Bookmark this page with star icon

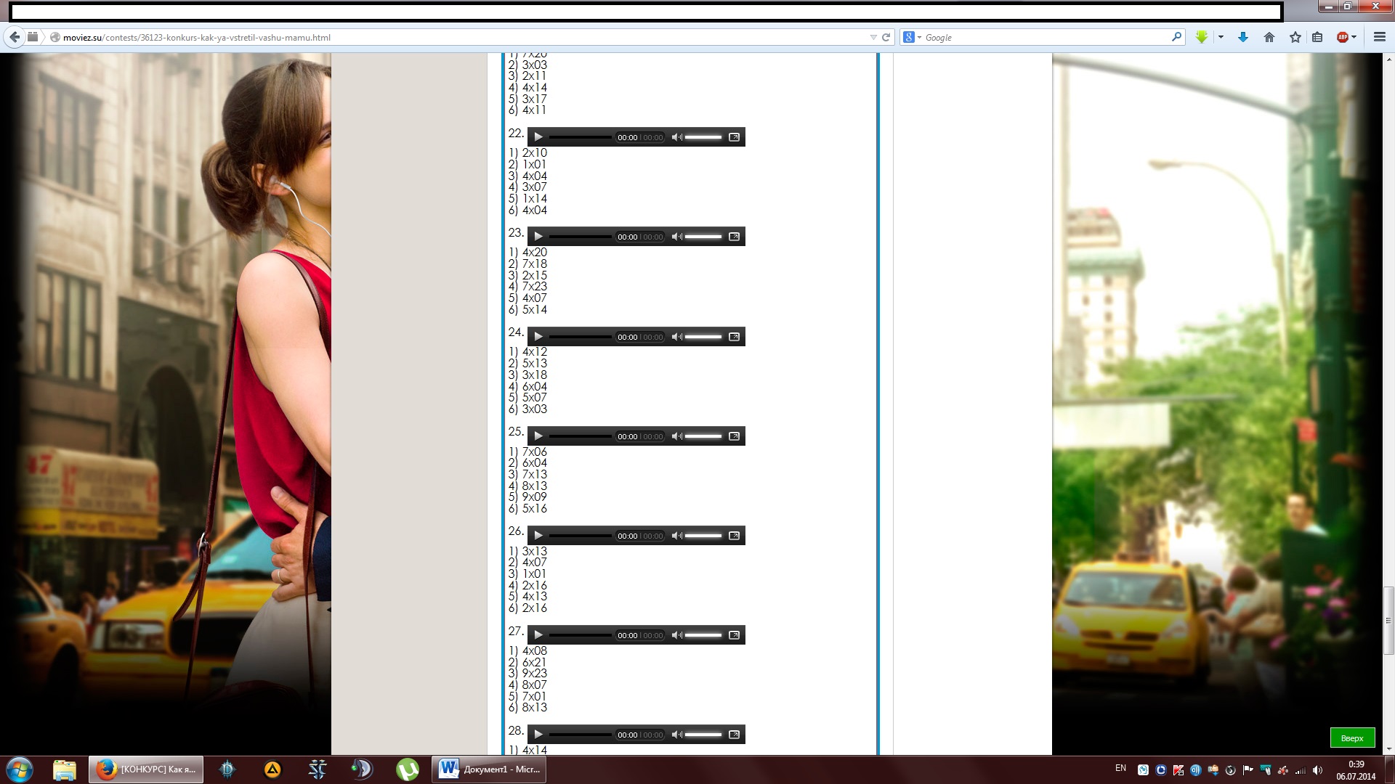coord(1295,37)
